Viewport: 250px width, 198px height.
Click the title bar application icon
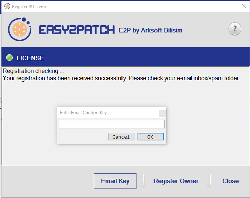pyautogui.click(x=7, y=6)
